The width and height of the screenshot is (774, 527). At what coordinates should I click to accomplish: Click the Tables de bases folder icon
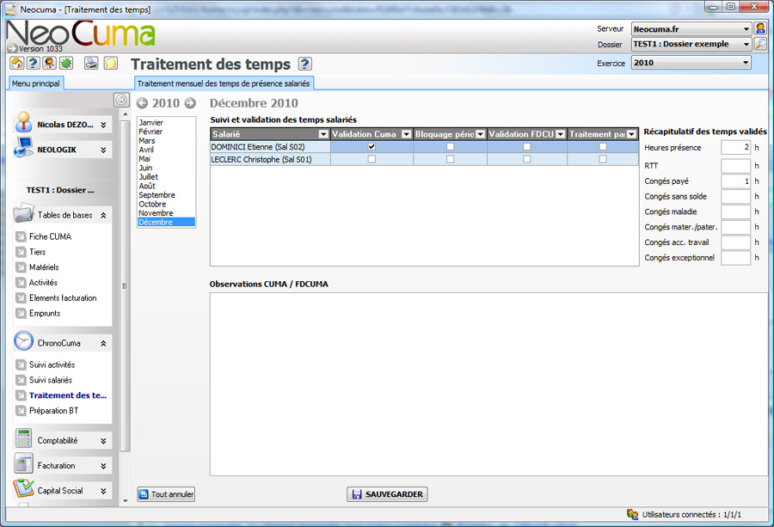click(x=23, y=213)
